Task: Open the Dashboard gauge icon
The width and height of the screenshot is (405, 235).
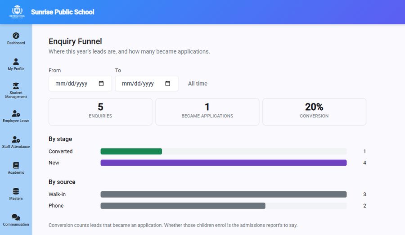Action: tap(16, 36)
